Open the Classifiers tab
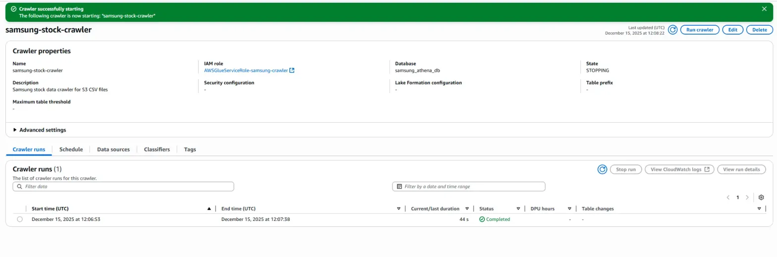 157,149
